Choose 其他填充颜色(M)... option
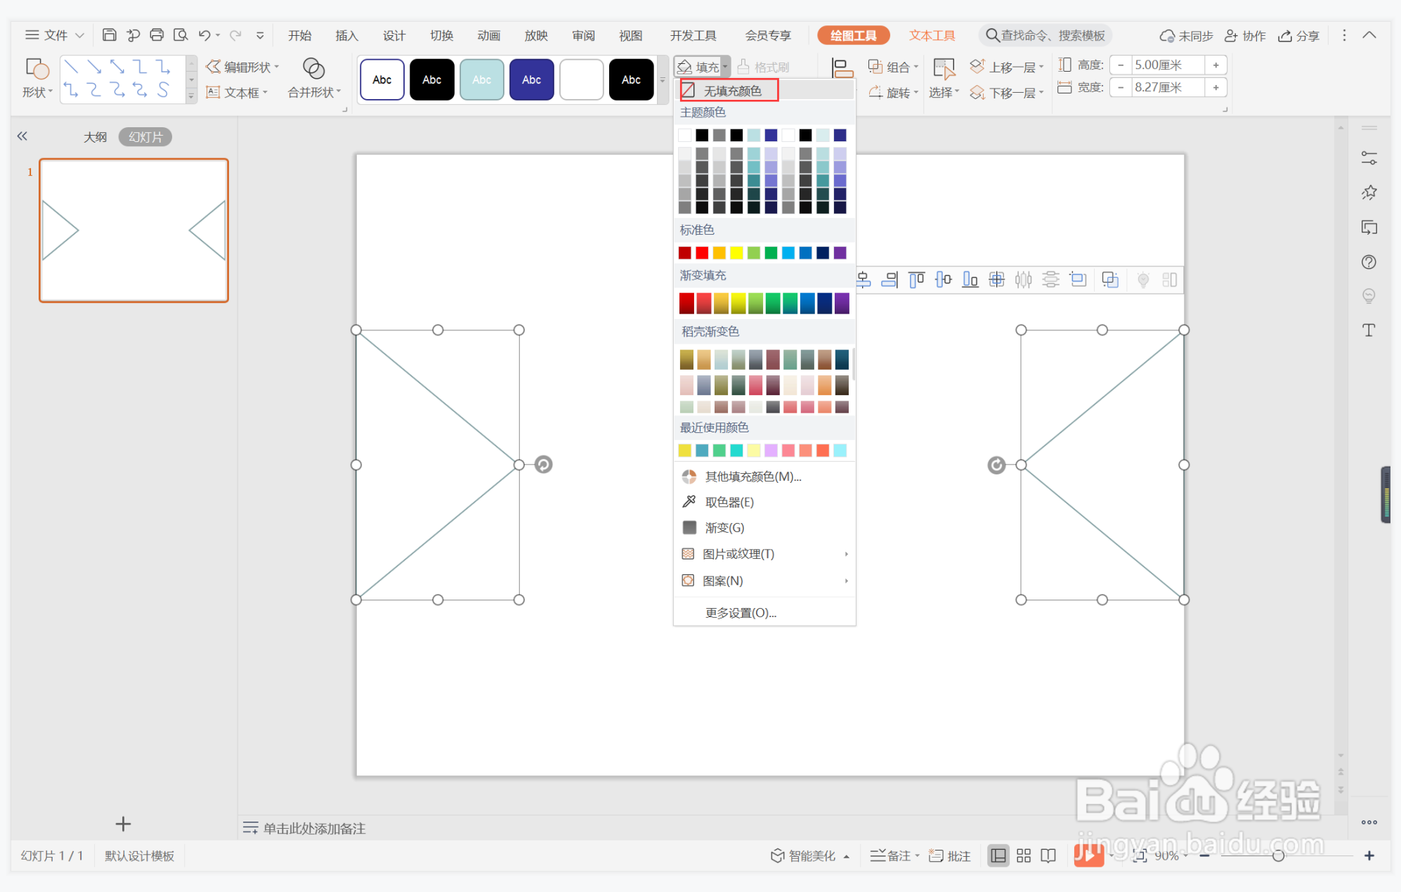1401x892 pixels. click(753, 477)
